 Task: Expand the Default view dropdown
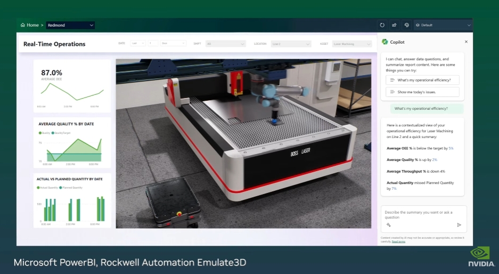point(443,25)
